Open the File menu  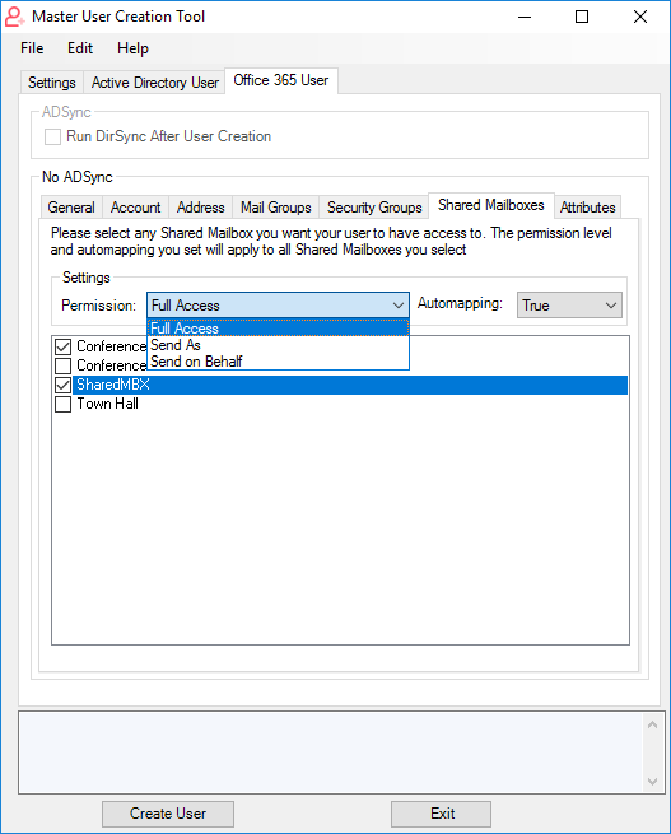pos(32,48)
